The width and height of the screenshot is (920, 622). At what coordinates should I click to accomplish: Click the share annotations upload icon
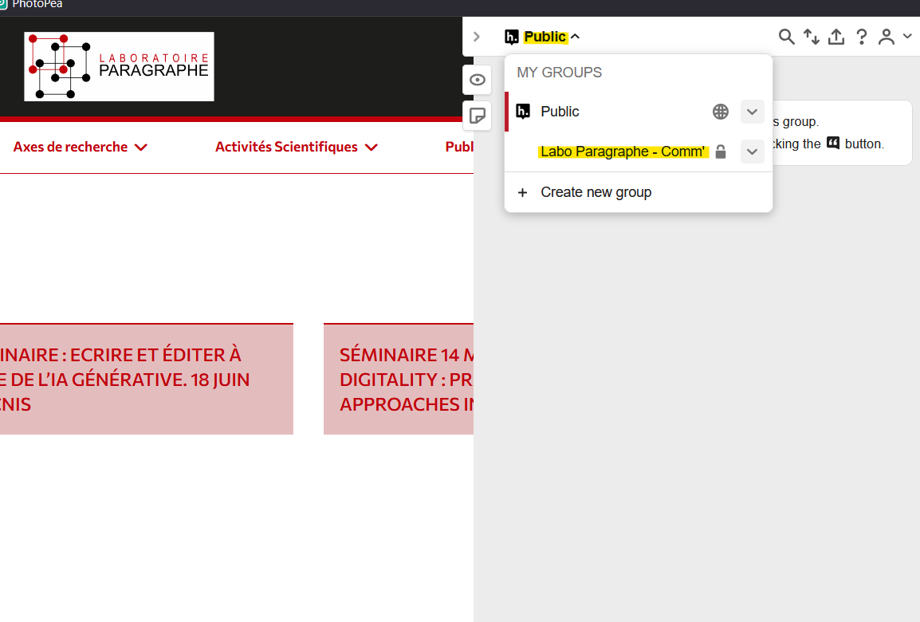click(x=835, y=37)
